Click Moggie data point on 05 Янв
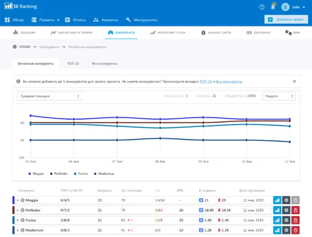 pyautogui.click(x=31, y=116)
